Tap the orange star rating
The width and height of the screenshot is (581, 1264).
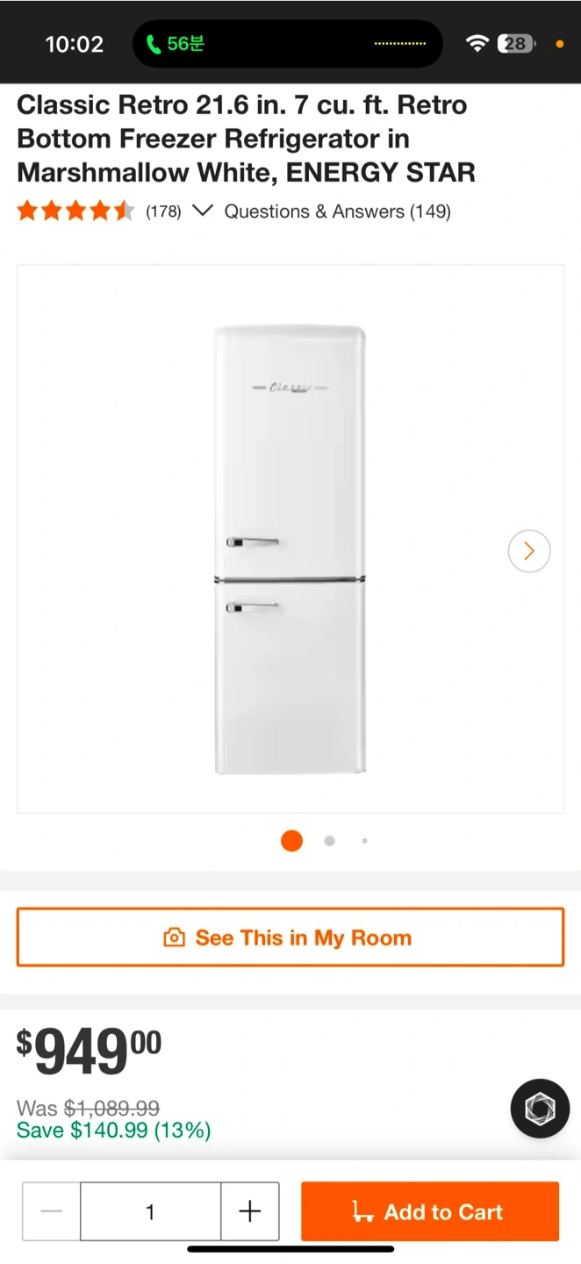coord(75,211)
